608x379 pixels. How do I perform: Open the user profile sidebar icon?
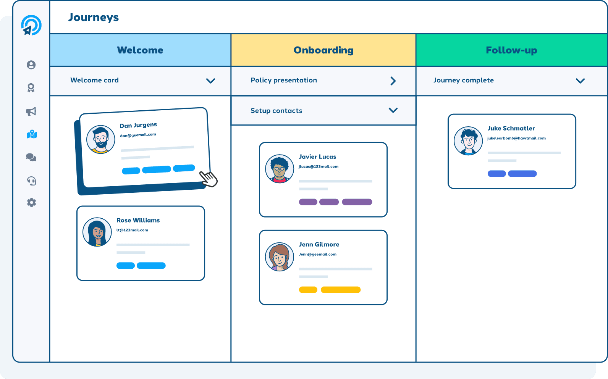(x=31, y=65)
